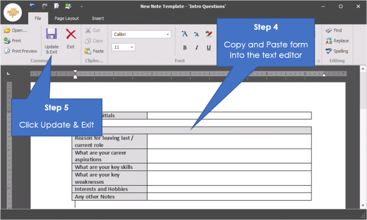Switch to the Page Layout tab
The height and width of the screenshot is (220, 367).
click(67, 18)
